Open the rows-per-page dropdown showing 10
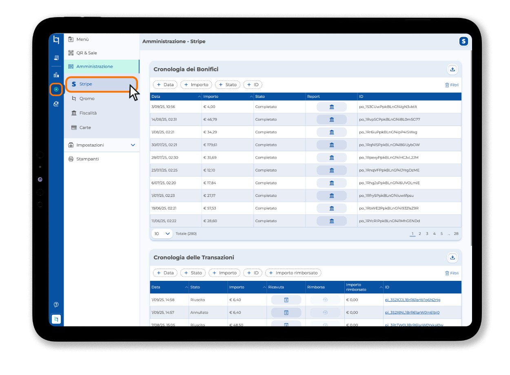Viewport: 510px width, 375px height. pos(162,234)
